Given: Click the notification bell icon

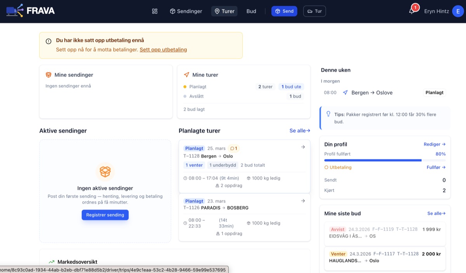Looking at the screenshot, I should [x=412, y=11].
